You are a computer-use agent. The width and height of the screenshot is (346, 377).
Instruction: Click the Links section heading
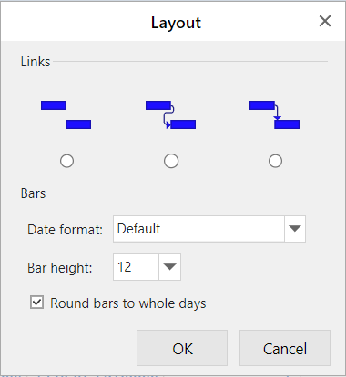[36, 62]
